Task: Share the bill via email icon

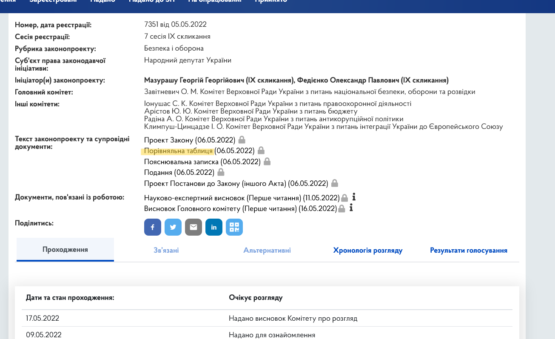Action: coord(194,227)
